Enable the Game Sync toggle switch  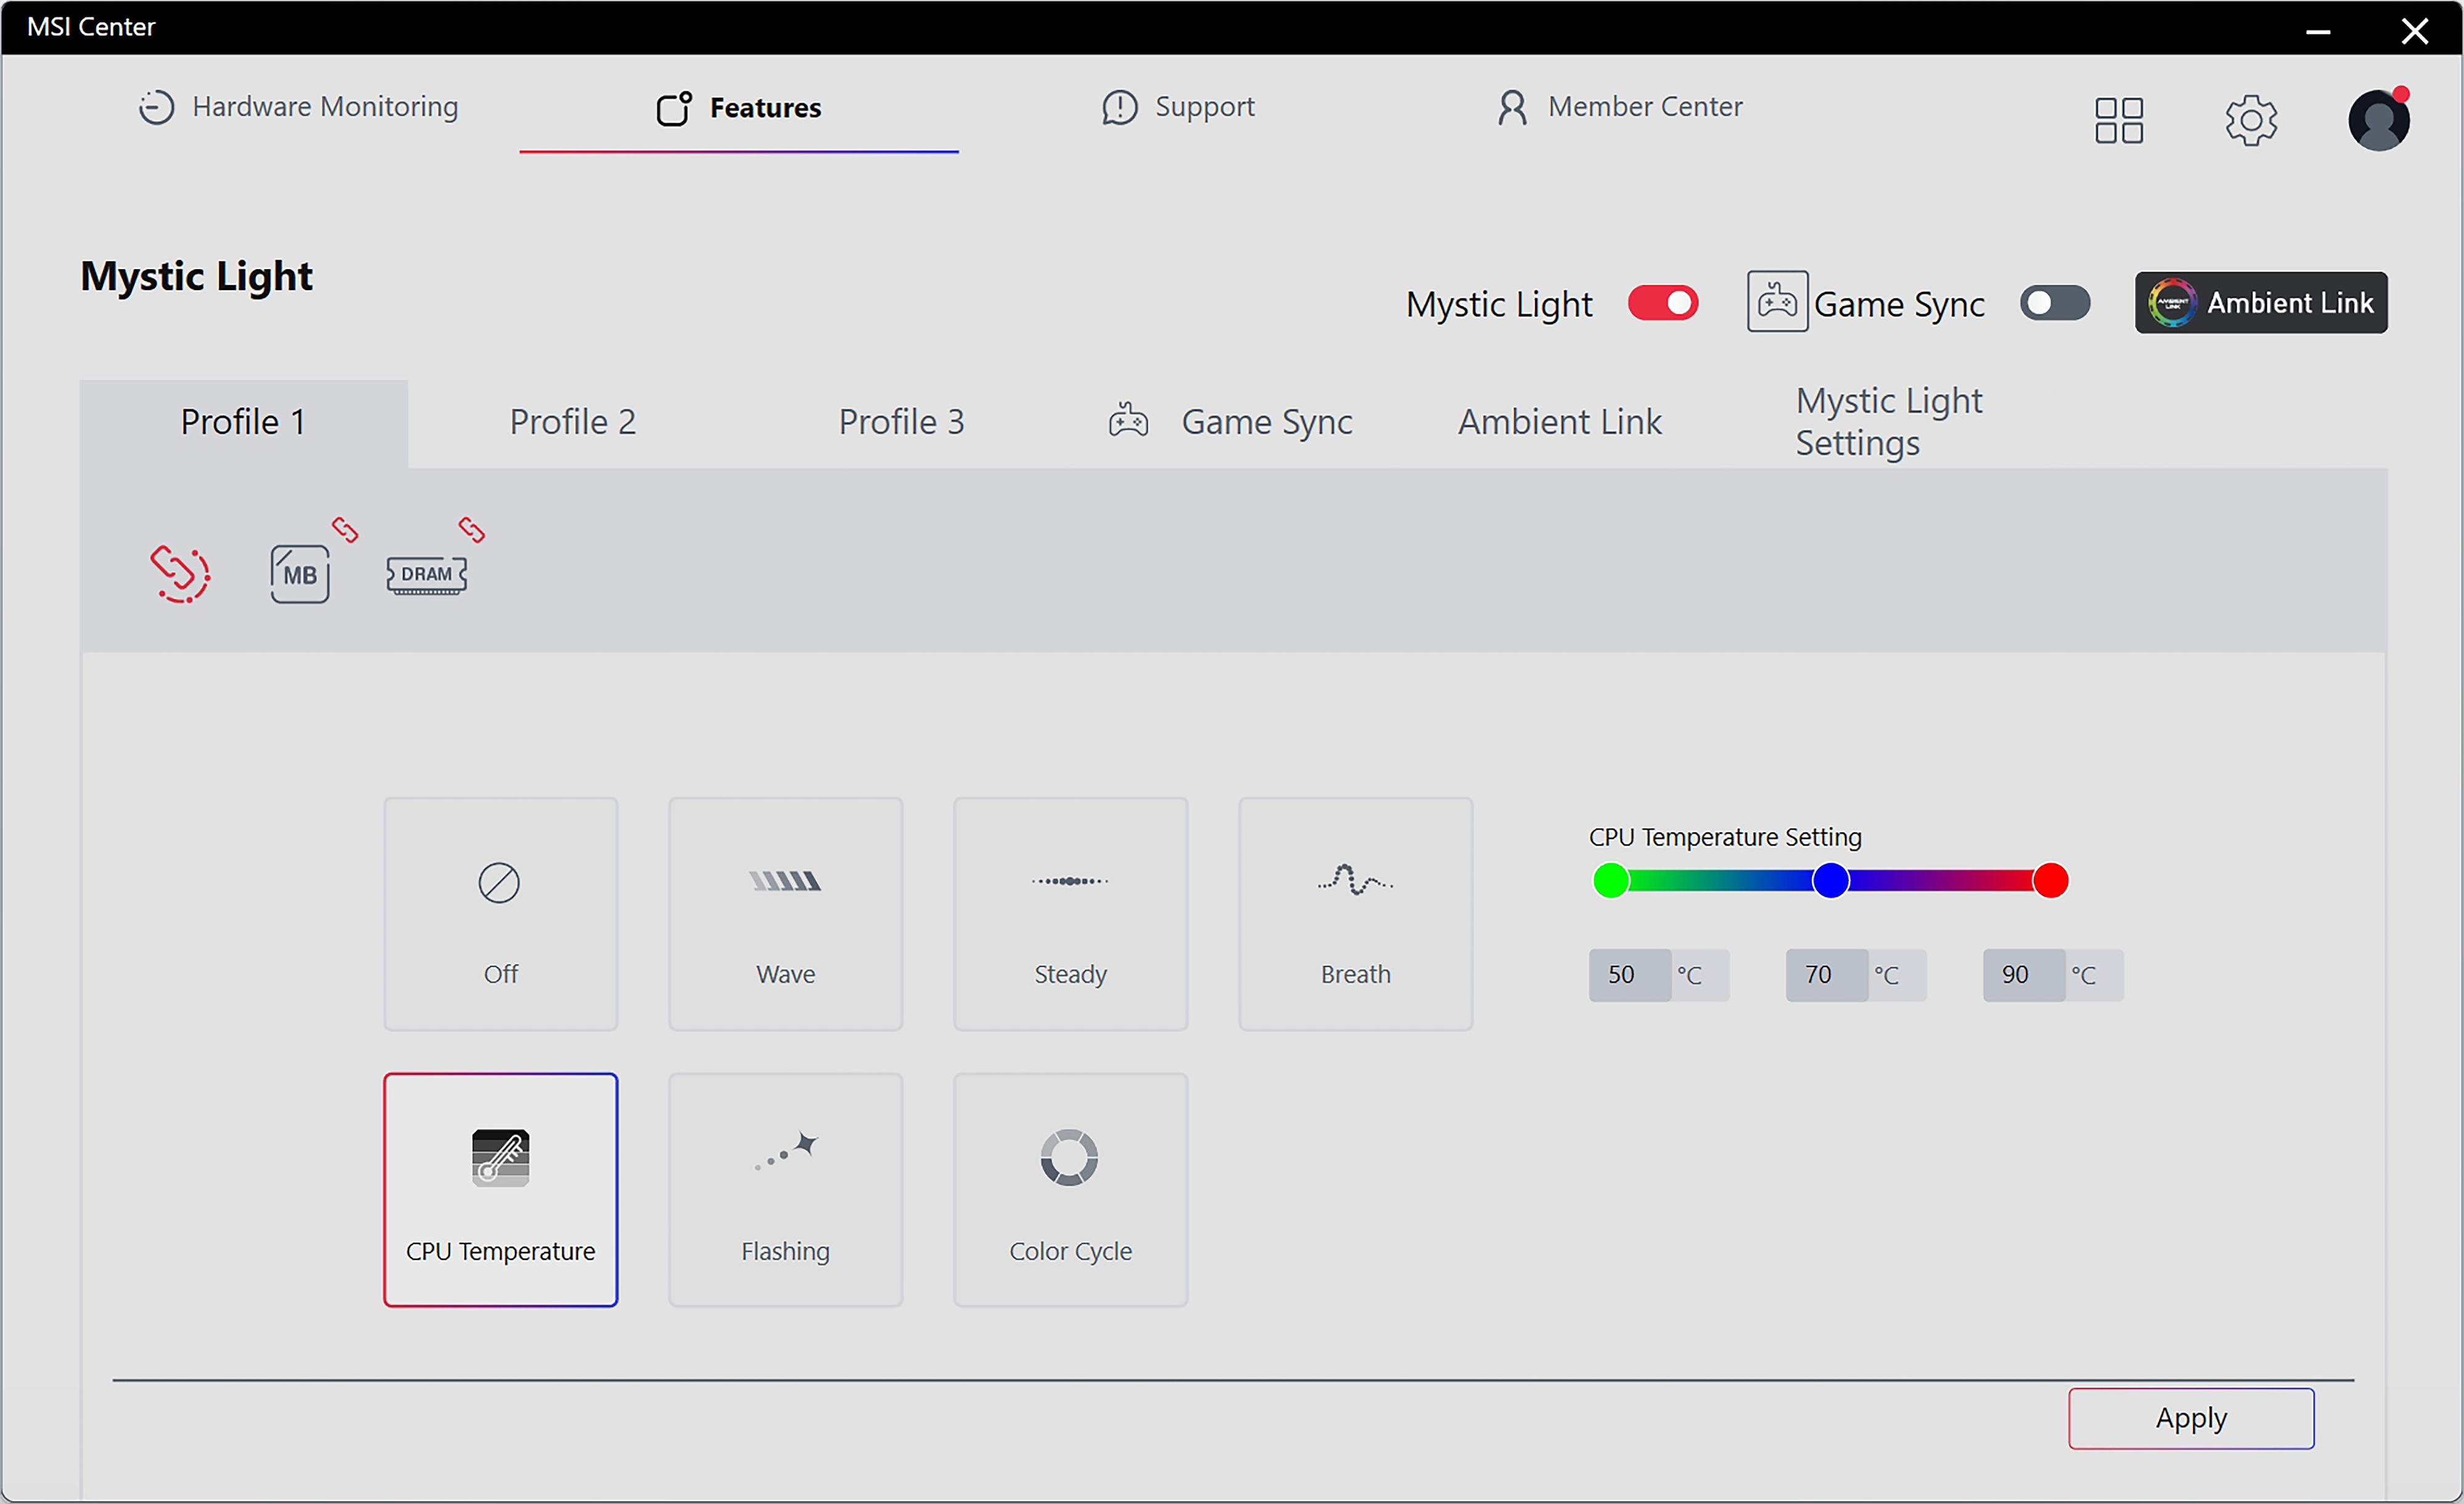(2054, 303)
